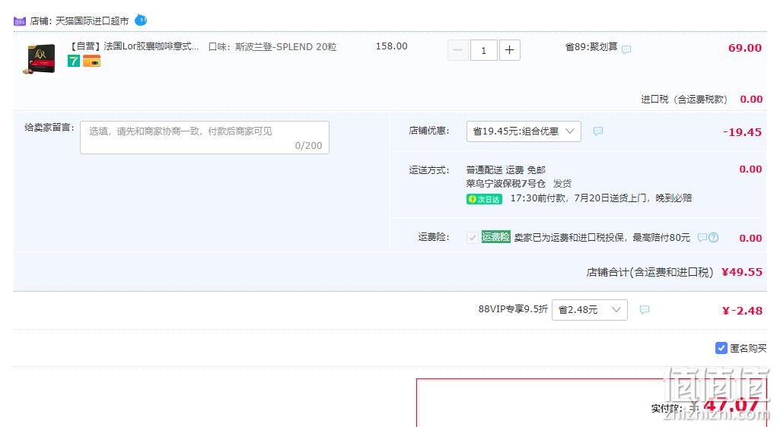Click the 88VIP discount amount ¥-2.48
777x427 pixels.
(x=742, y=311)
